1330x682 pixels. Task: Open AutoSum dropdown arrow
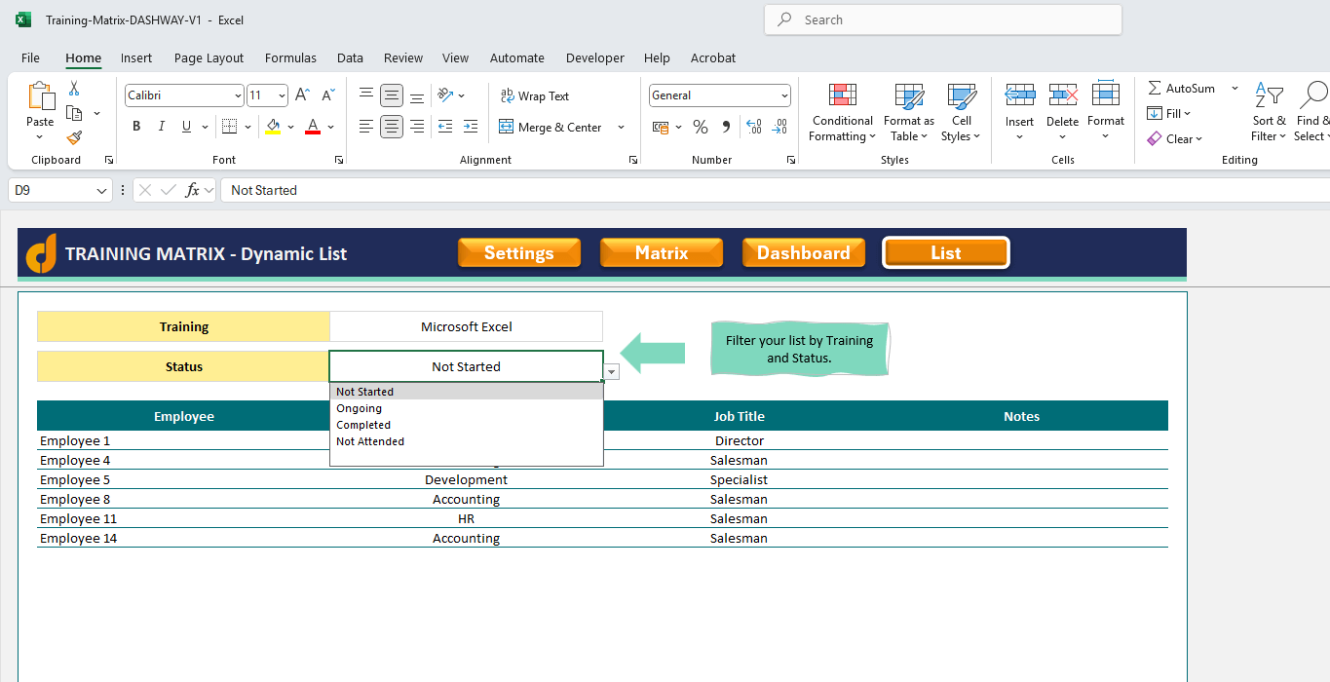click(1235, 88)
